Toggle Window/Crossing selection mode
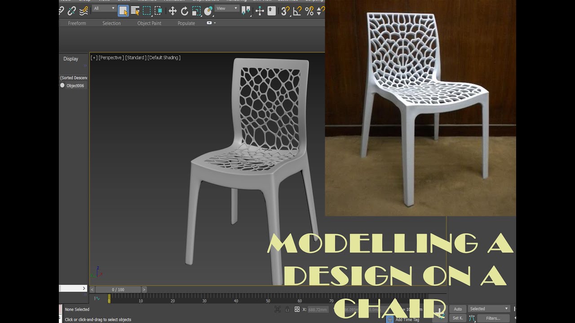The image size is (575, 323). [158, 11]
